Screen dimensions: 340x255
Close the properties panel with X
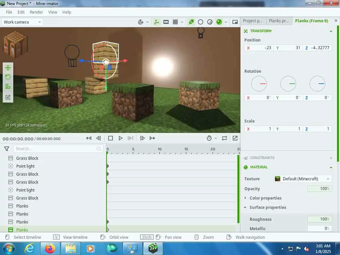(336, 21)
